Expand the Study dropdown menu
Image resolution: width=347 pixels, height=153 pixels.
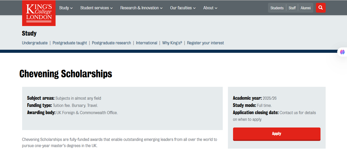(66, 8)
